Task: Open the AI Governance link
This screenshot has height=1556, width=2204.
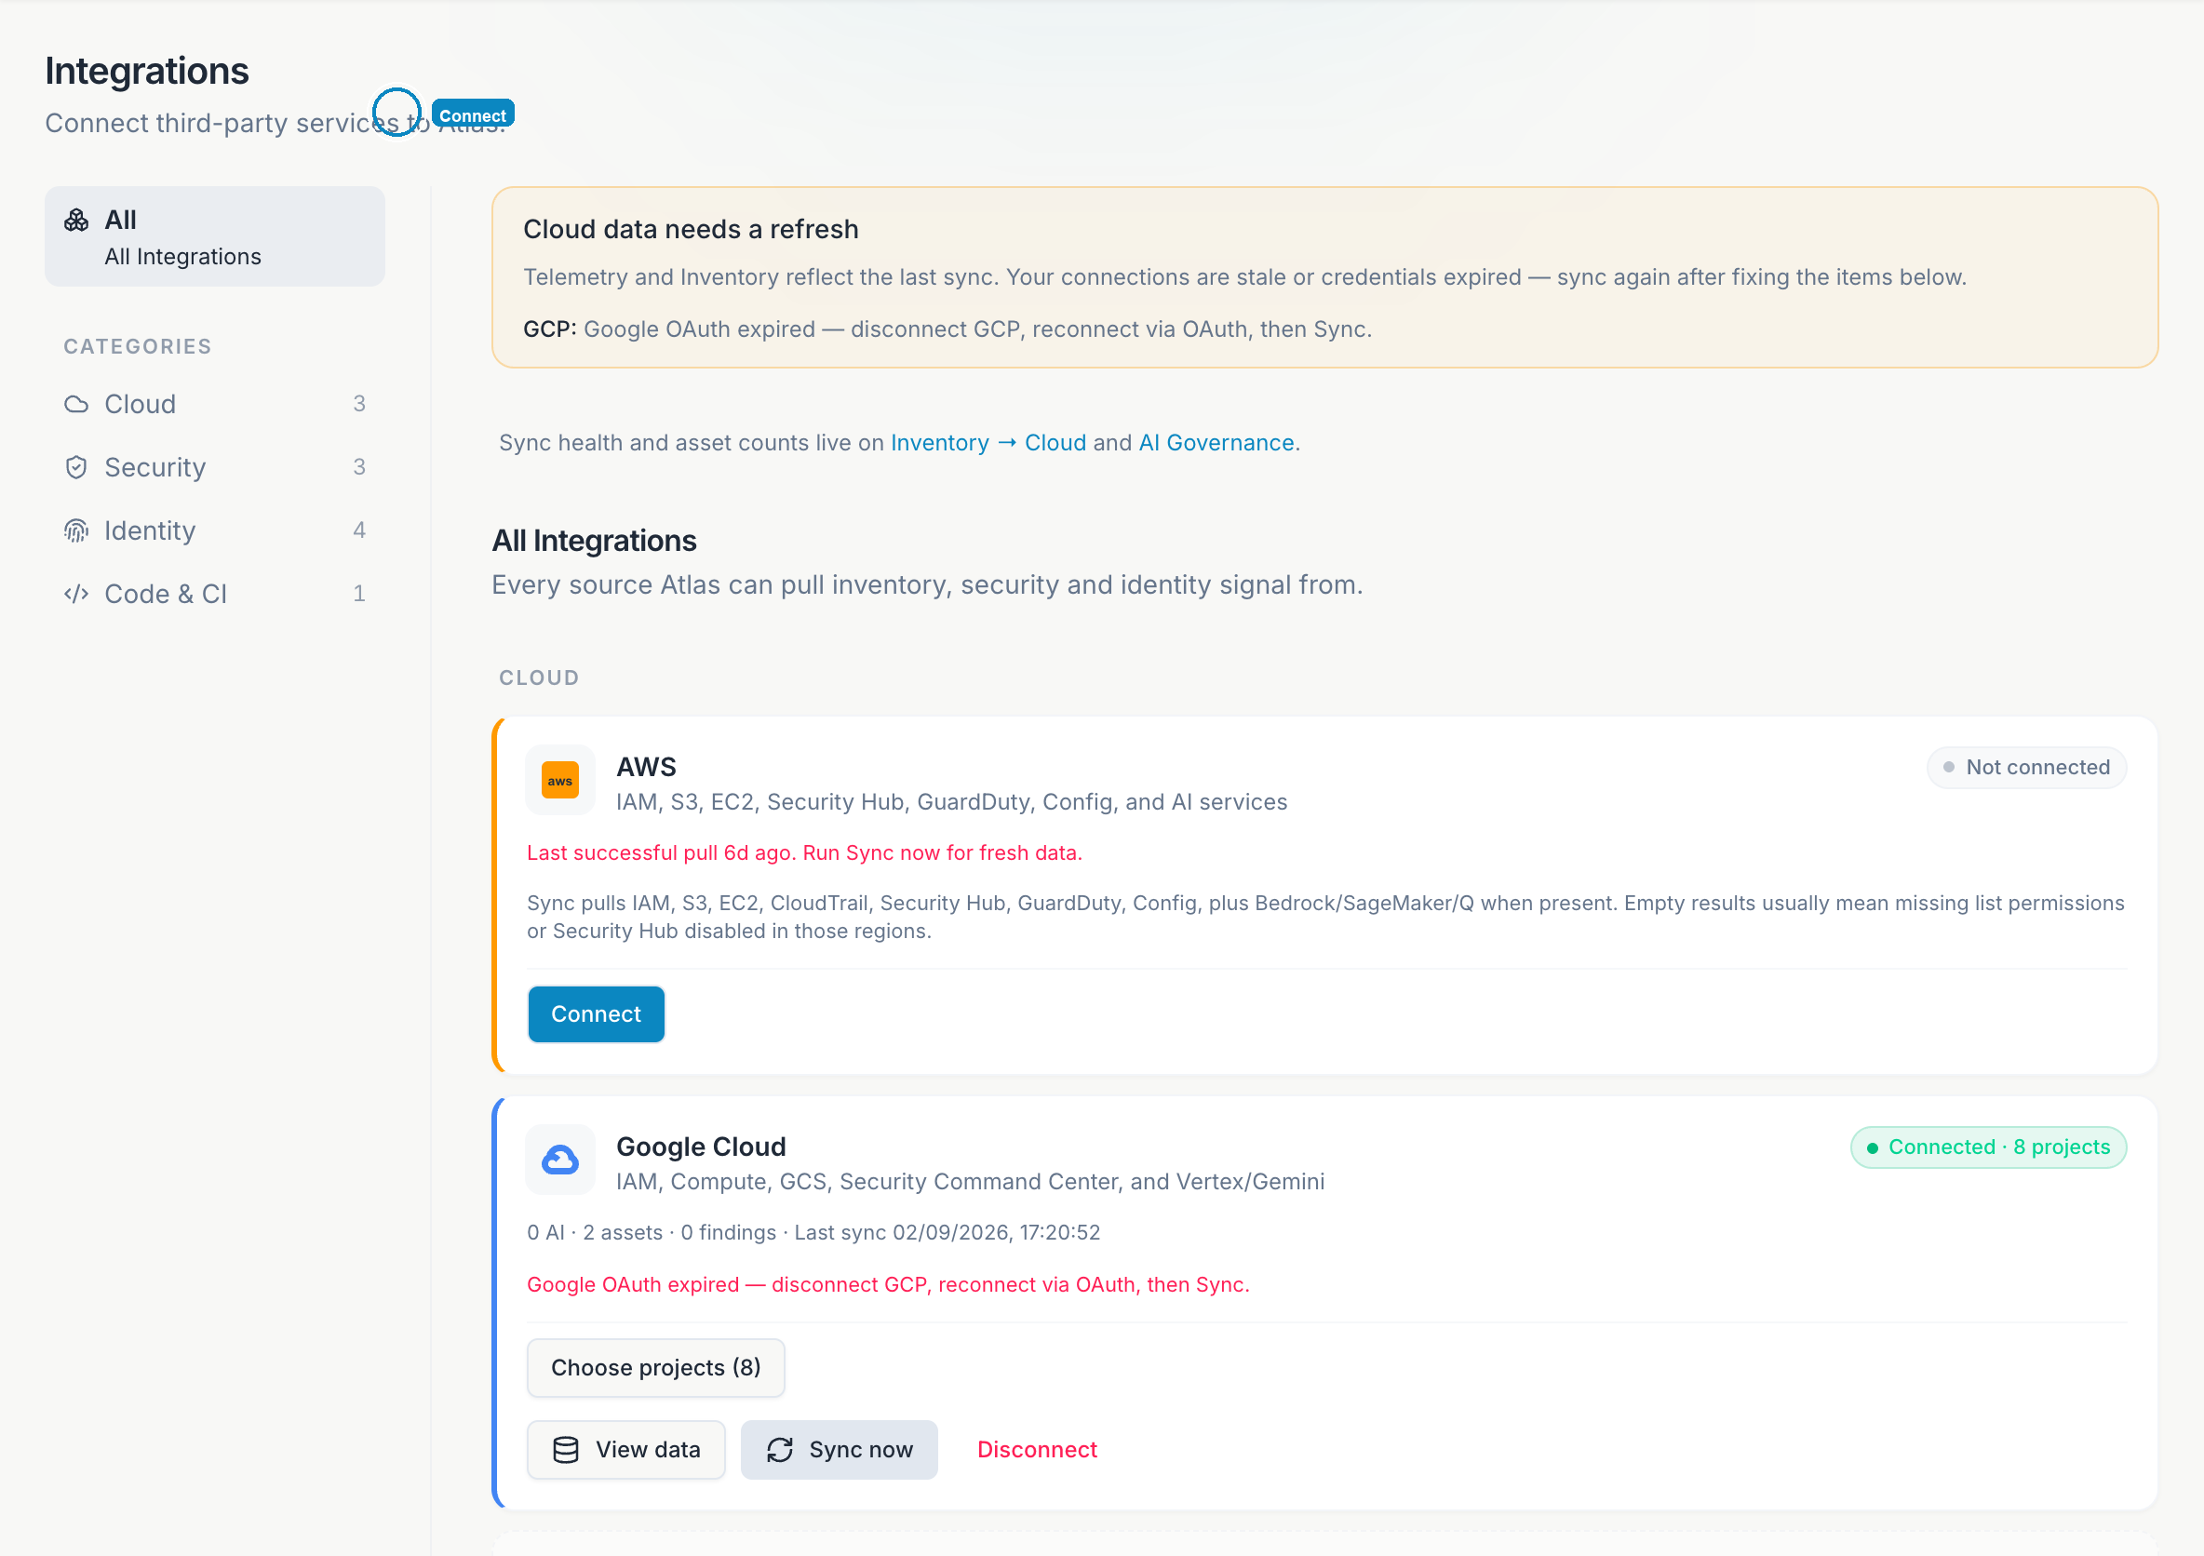Action: (x=1216, y=443)
